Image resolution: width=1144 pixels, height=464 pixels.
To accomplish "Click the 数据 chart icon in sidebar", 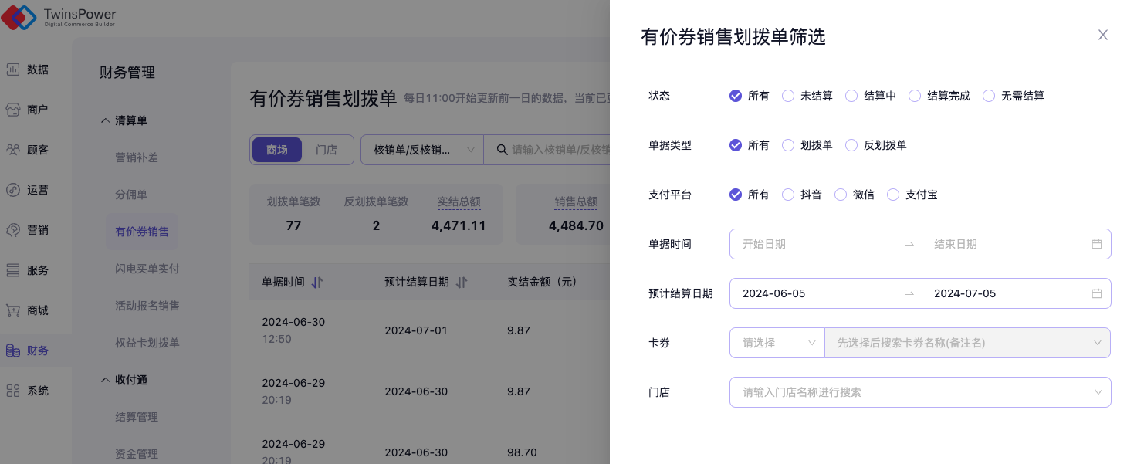I will coord(13,69).
